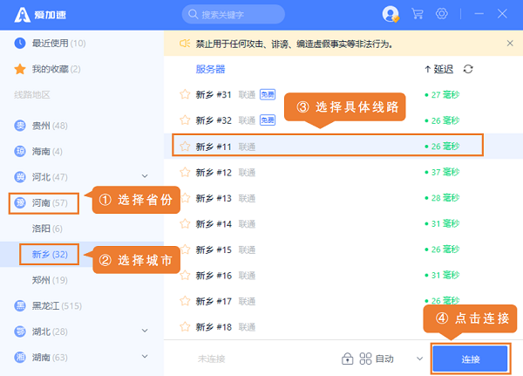The height and width of the screenshot is (376, 523).
Task: Click the 湖南 province badge icon
Action: coord(20,358)
